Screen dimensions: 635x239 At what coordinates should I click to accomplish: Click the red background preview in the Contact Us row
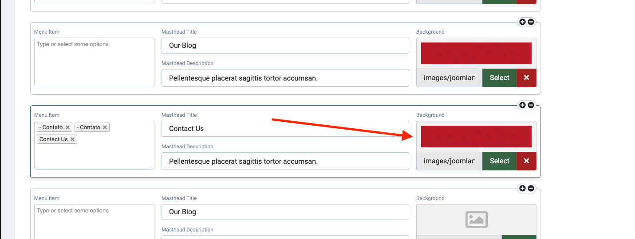coord(476,136)
